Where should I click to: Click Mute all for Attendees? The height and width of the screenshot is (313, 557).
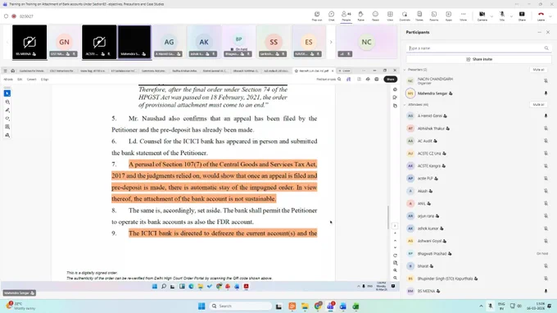tap(538, 104)
